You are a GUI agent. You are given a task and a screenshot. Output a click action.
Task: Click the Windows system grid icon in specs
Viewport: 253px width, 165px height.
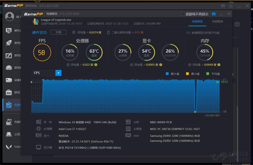38,122
